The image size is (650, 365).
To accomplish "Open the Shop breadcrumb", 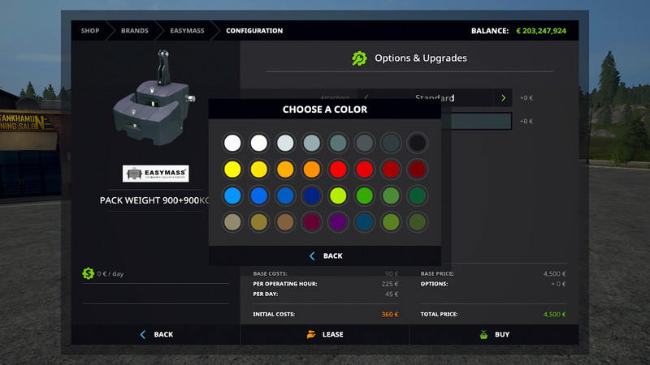I will coord(90,31).
